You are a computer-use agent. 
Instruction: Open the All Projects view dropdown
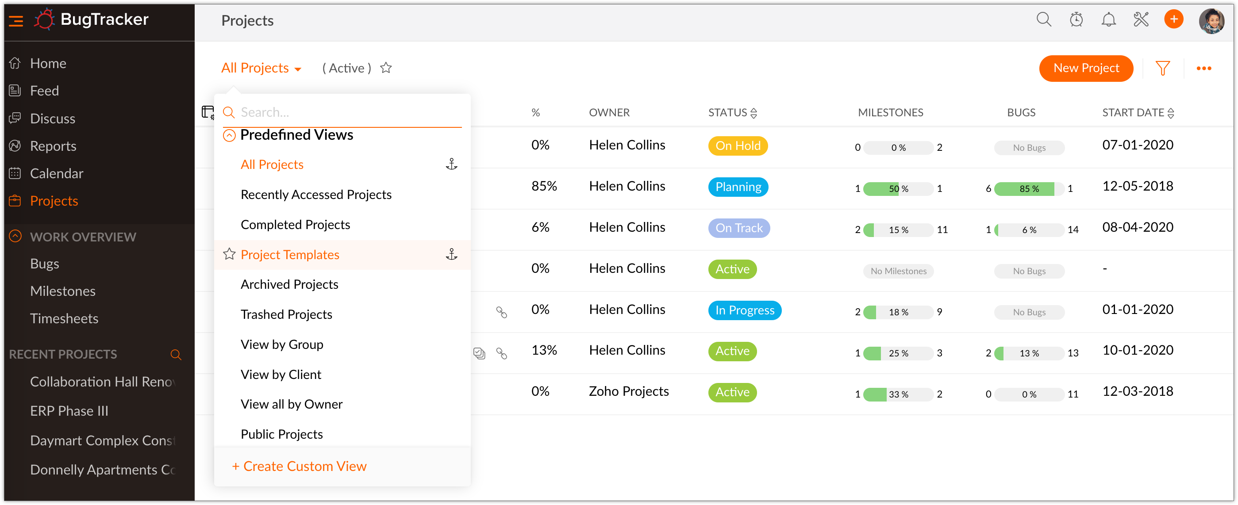click(261, 68)
